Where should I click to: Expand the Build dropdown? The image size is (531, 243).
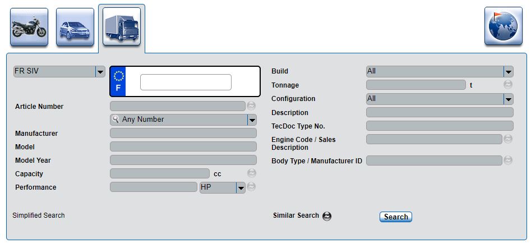(x=508, y=71)
